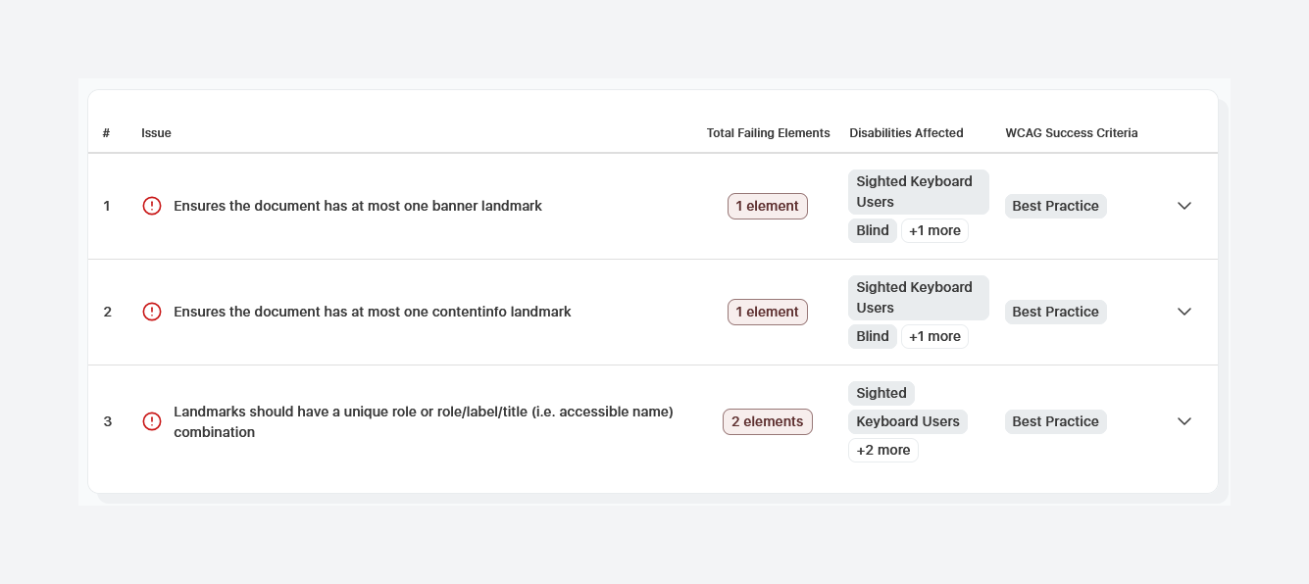Show '+1 more' disabilities on row 1
Viewport: 1309px width, 584px height.
(933, 230)
